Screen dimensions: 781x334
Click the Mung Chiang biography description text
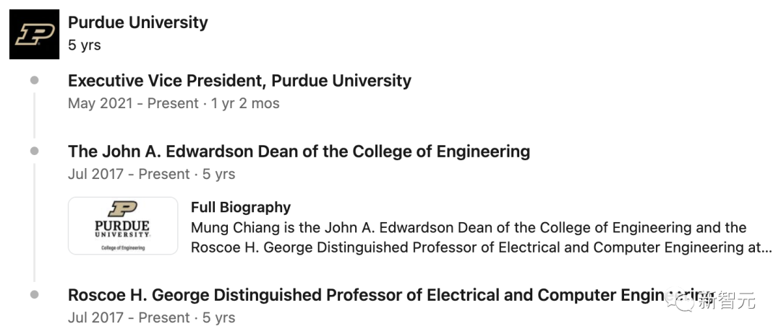[x=468, y=228]
